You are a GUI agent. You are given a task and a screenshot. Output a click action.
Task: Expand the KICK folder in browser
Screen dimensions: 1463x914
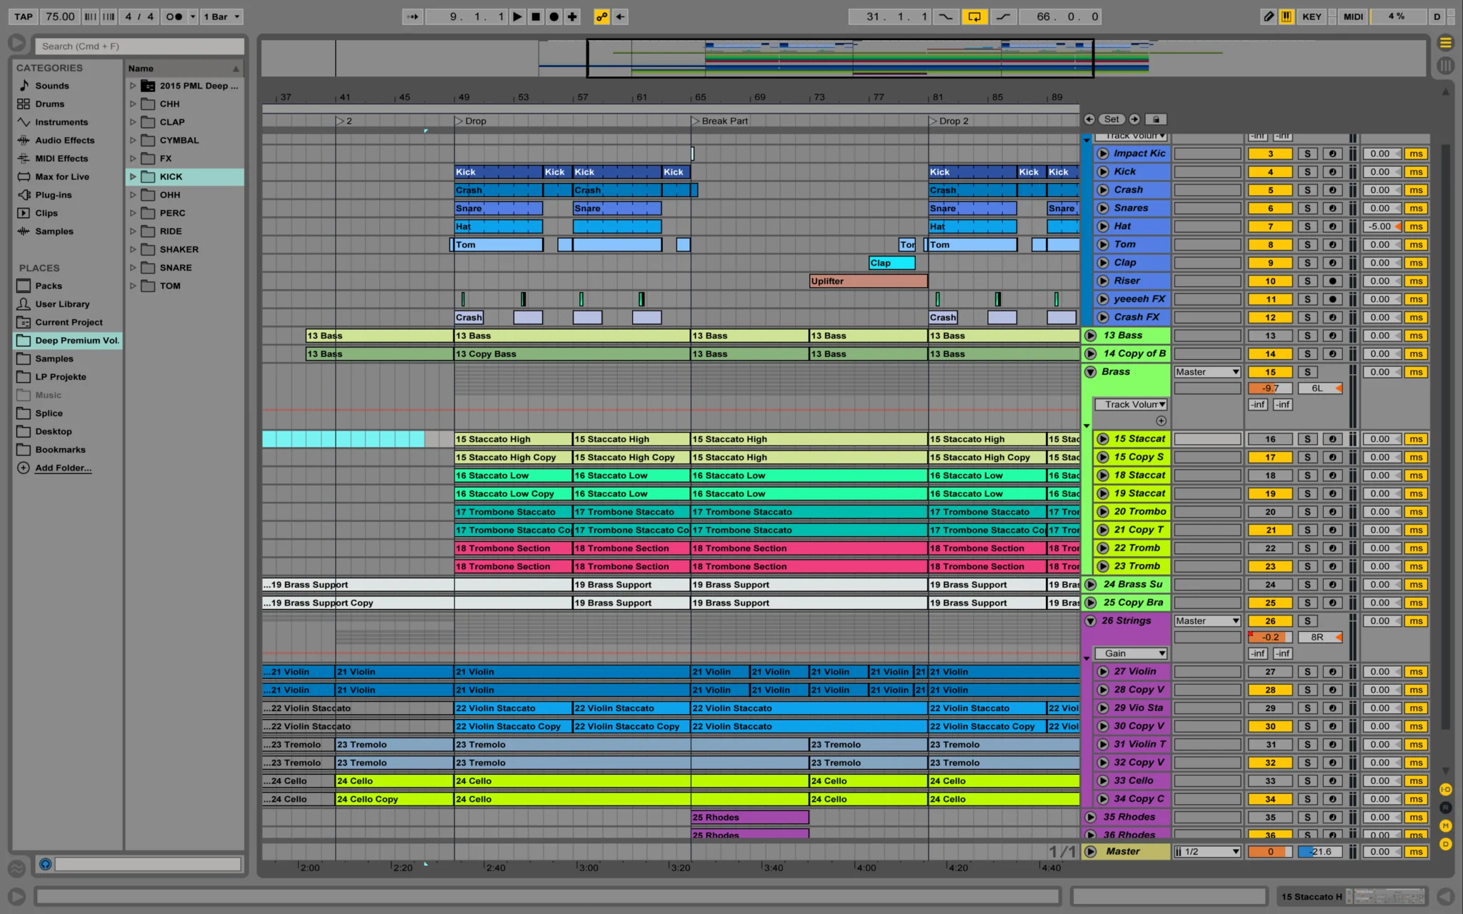click(133, 176)
